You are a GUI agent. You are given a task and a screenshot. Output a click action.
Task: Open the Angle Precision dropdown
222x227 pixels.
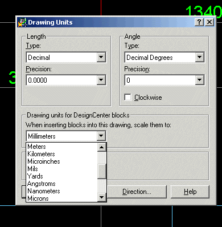pyautogui.click(x=199, y=80)
